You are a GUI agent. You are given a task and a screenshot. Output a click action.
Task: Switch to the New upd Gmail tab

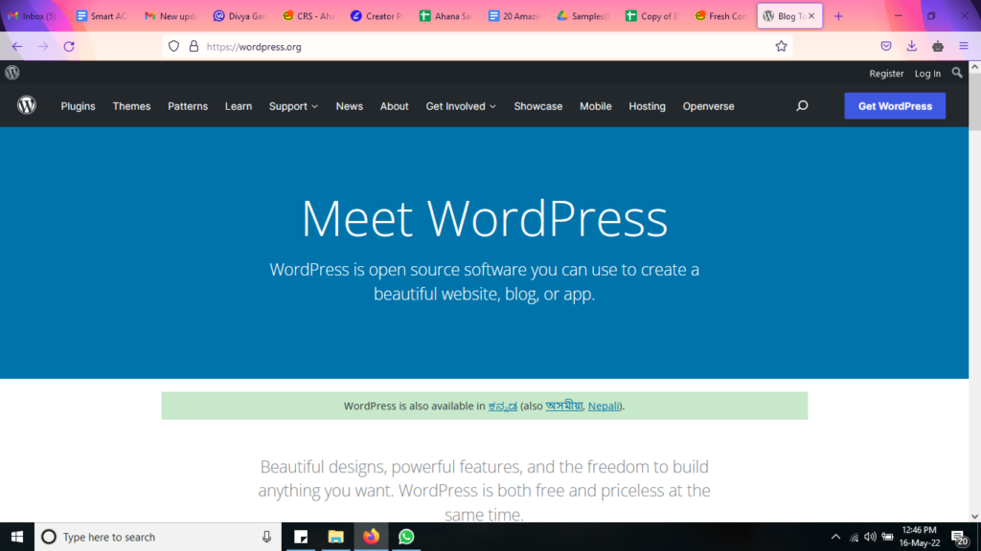(x=171, y=16)
